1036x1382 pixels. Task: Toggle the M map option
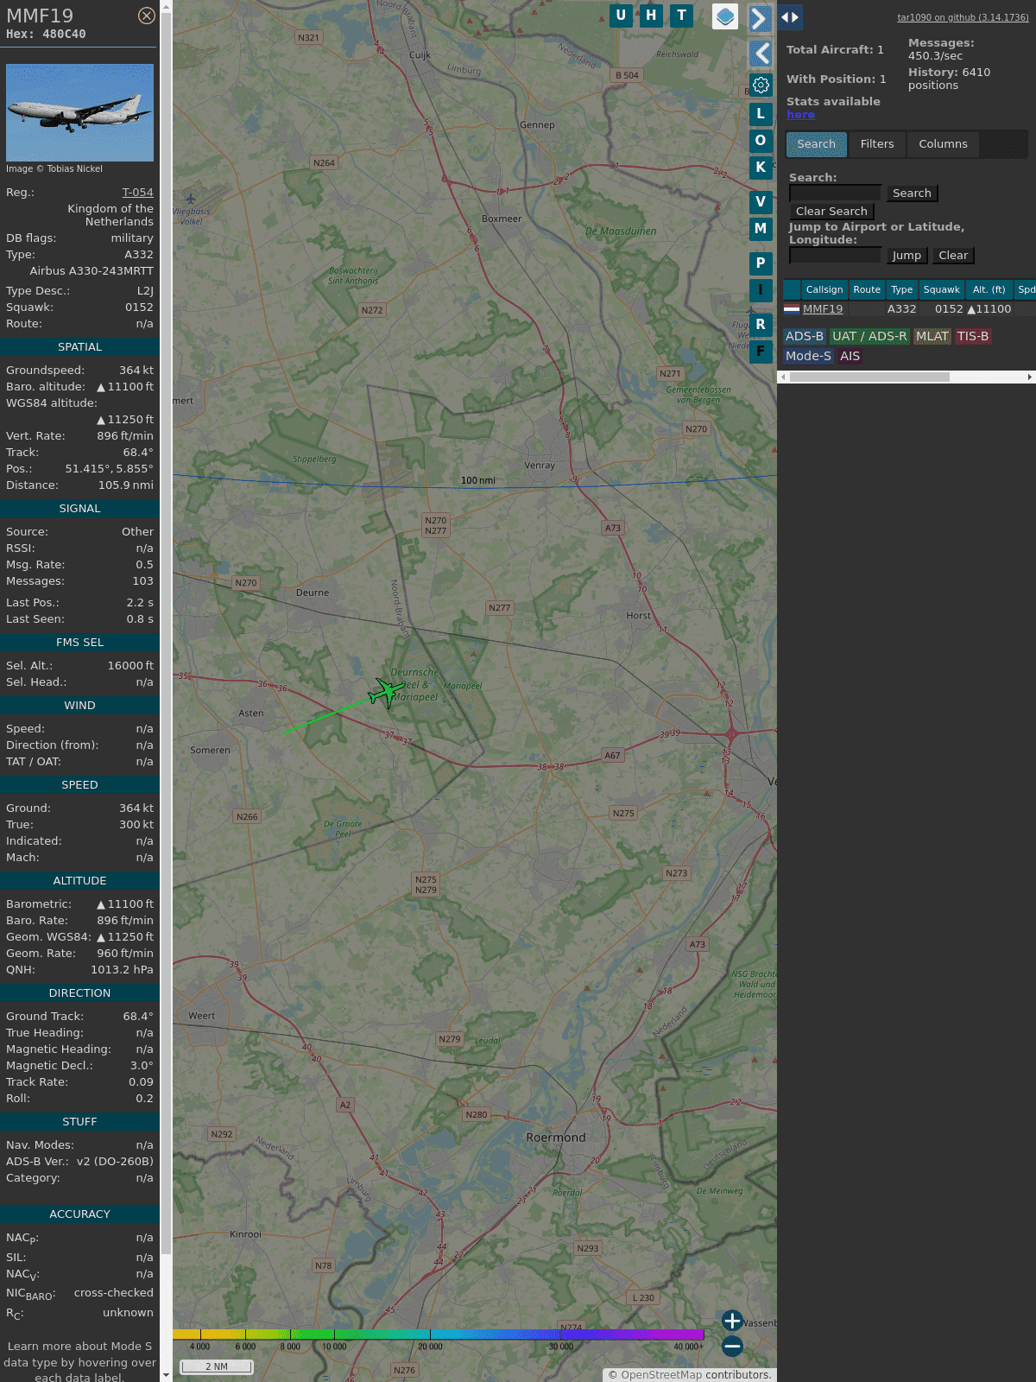761,229
